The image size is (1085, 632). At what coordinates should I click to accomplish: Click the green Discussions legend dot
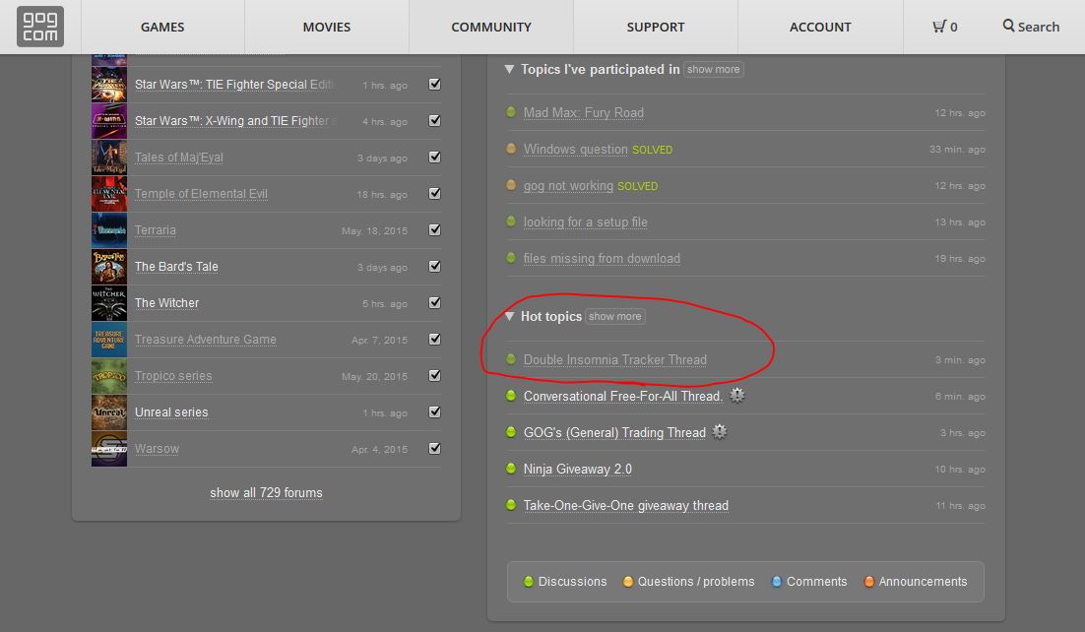coord(529,582)
